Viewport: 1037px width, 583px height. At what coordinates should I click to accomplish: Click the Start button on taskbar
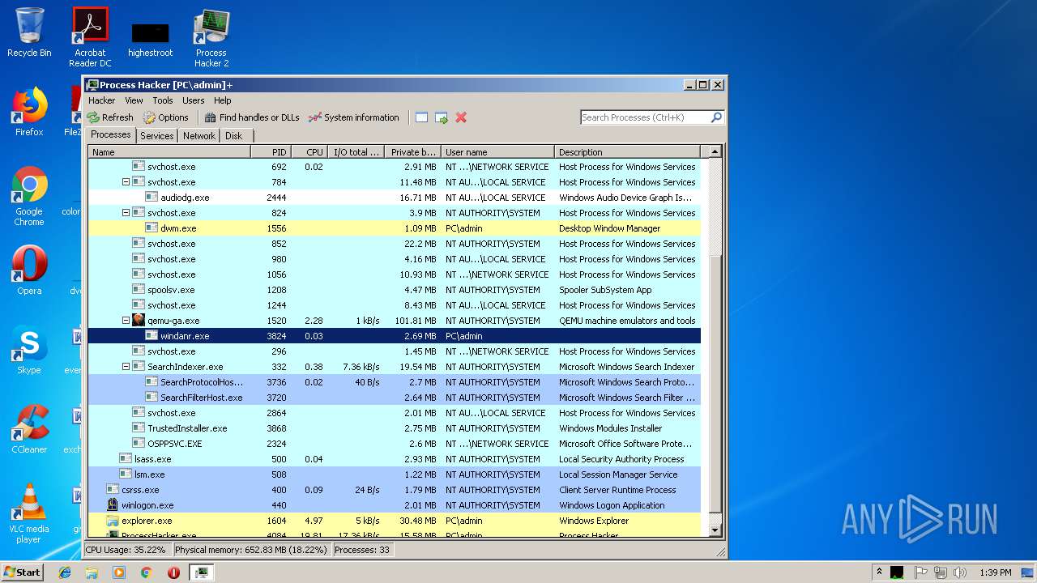(23, 572)
